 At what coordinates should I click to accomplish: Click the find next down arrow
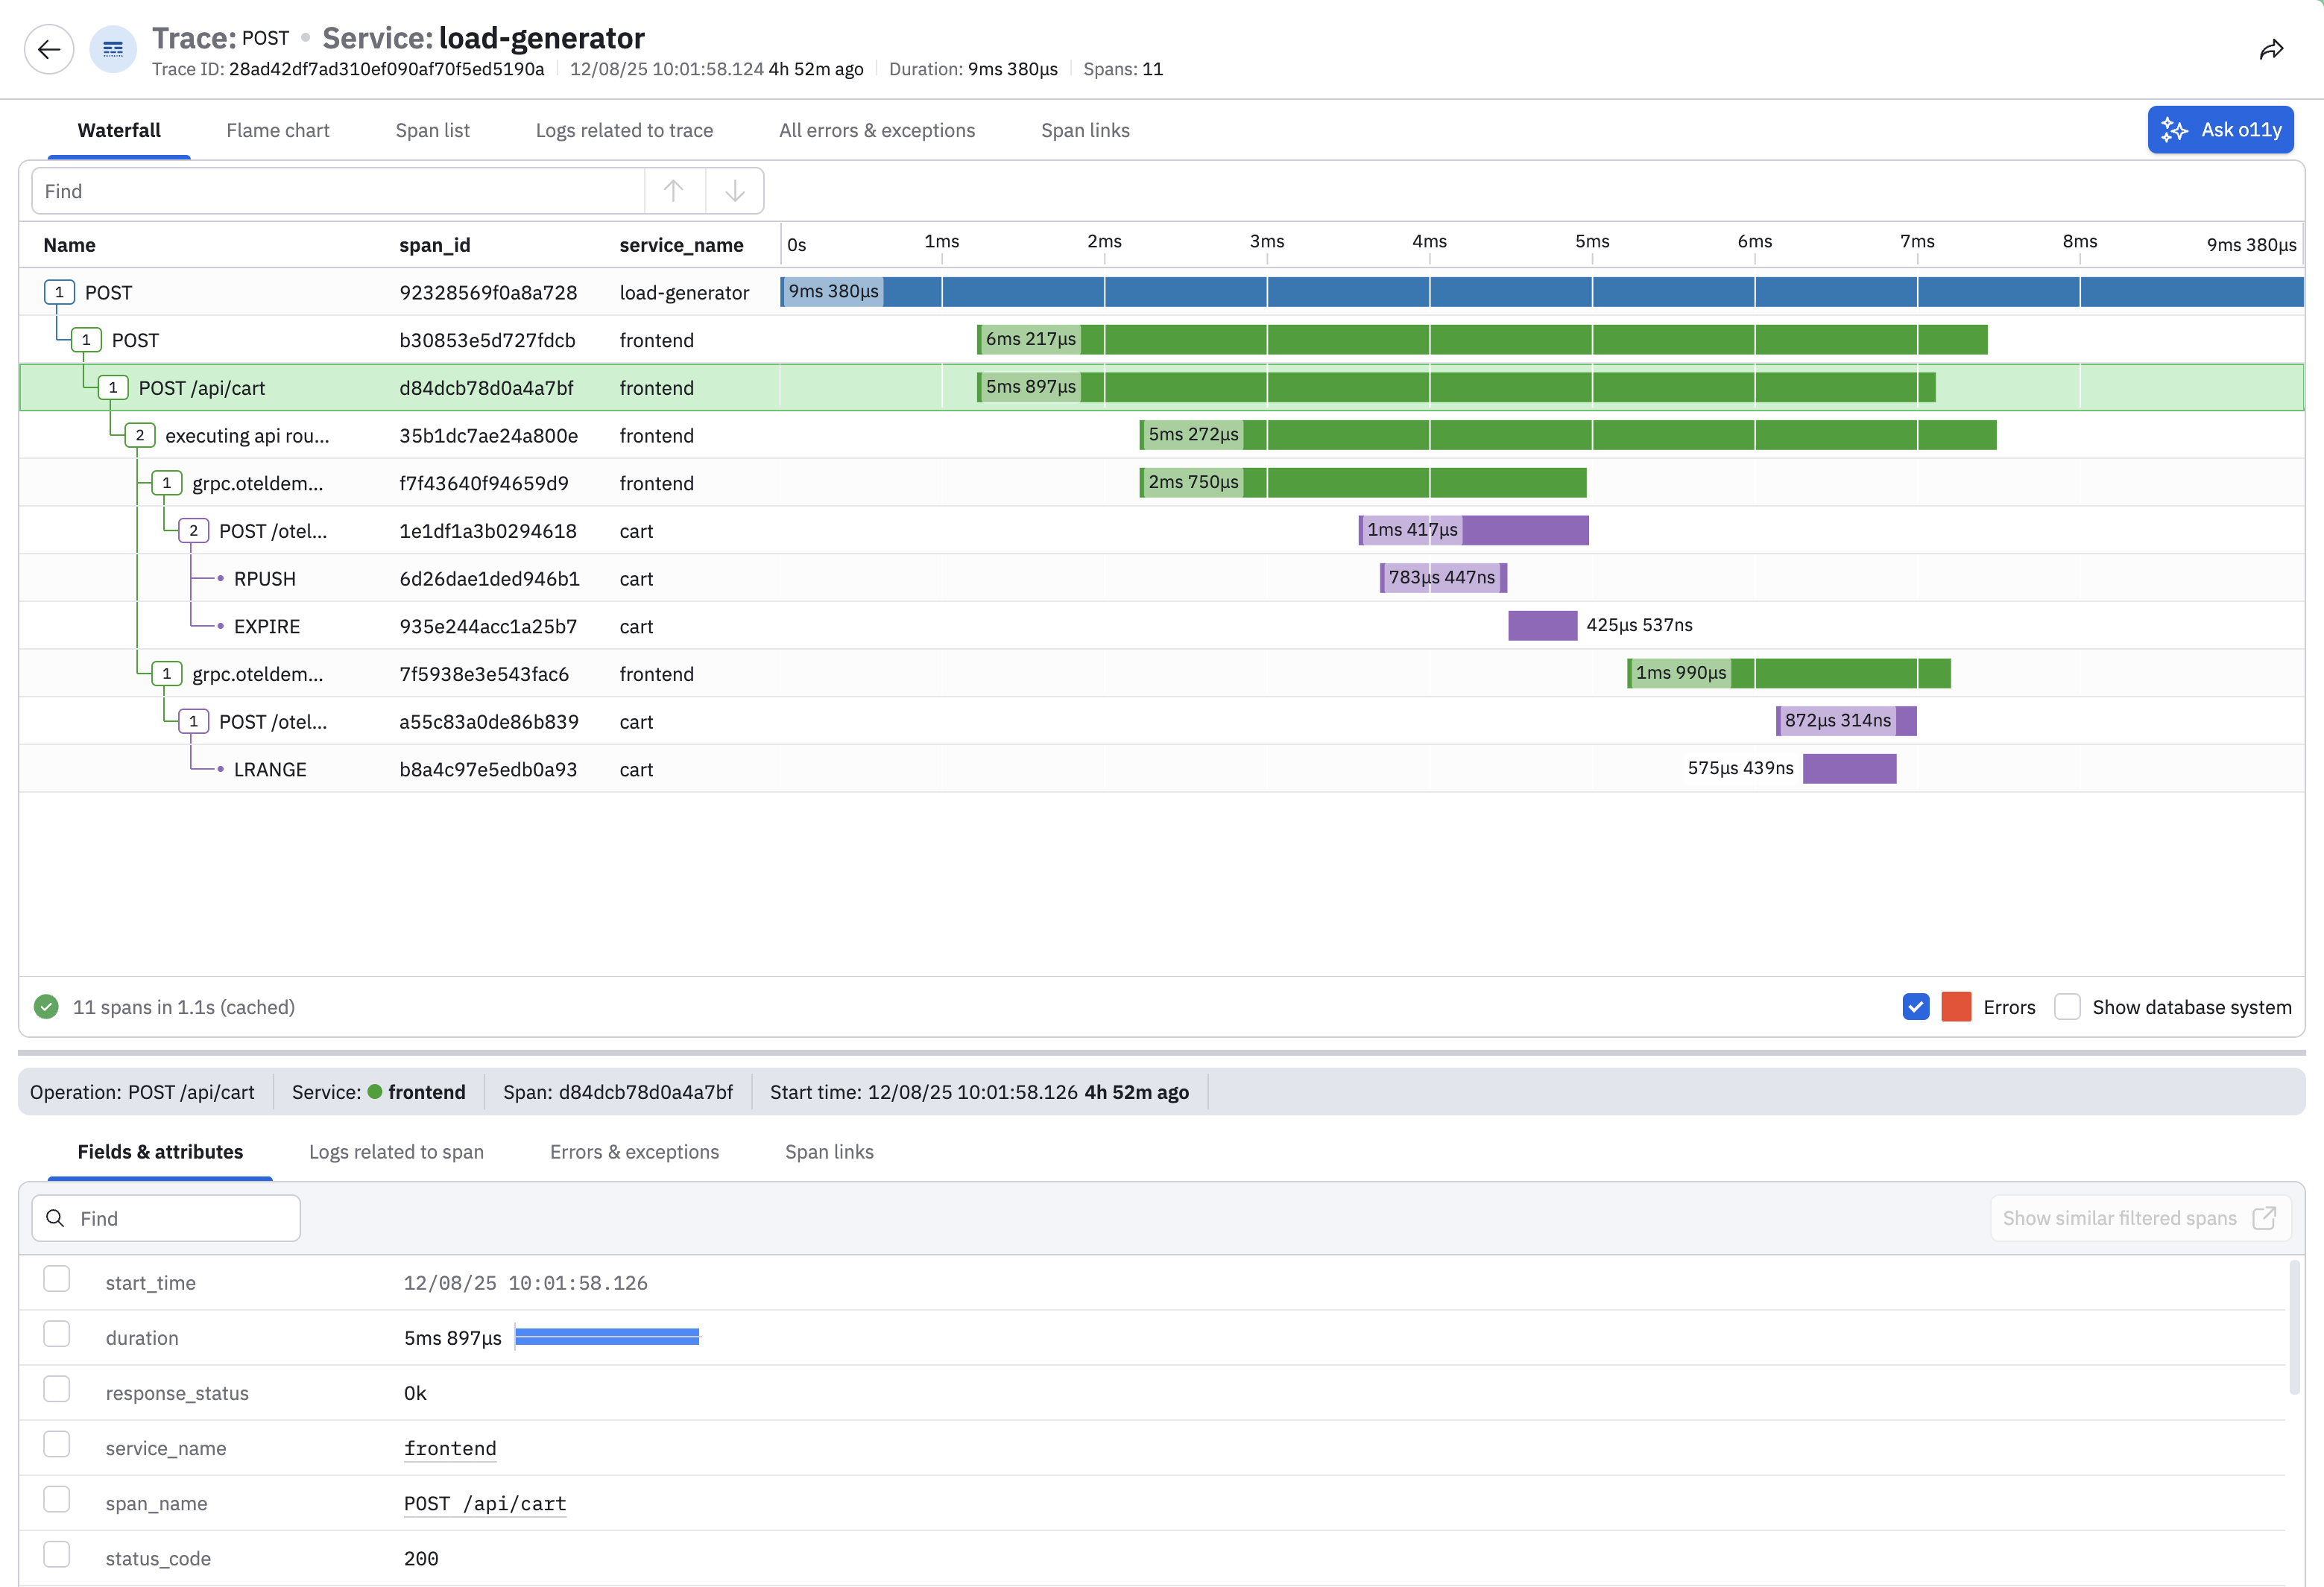pyautogui.click(x=735, y=191)
